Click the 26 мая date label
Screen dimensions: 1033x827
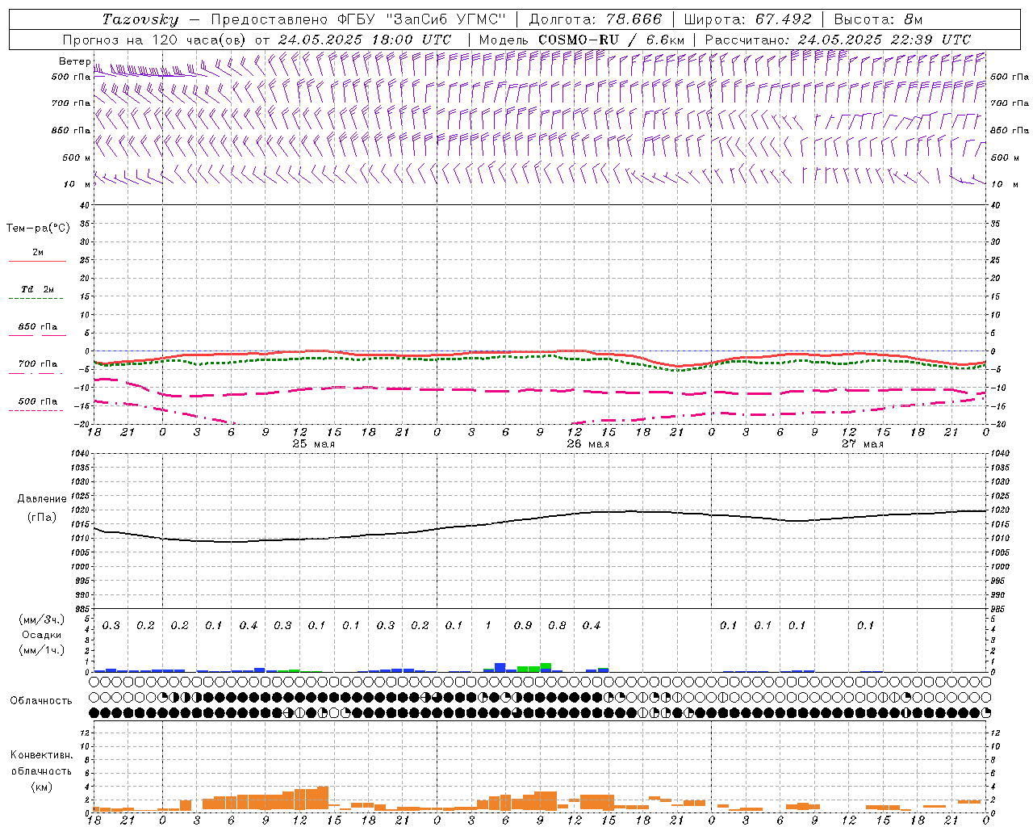pos(588,444)
